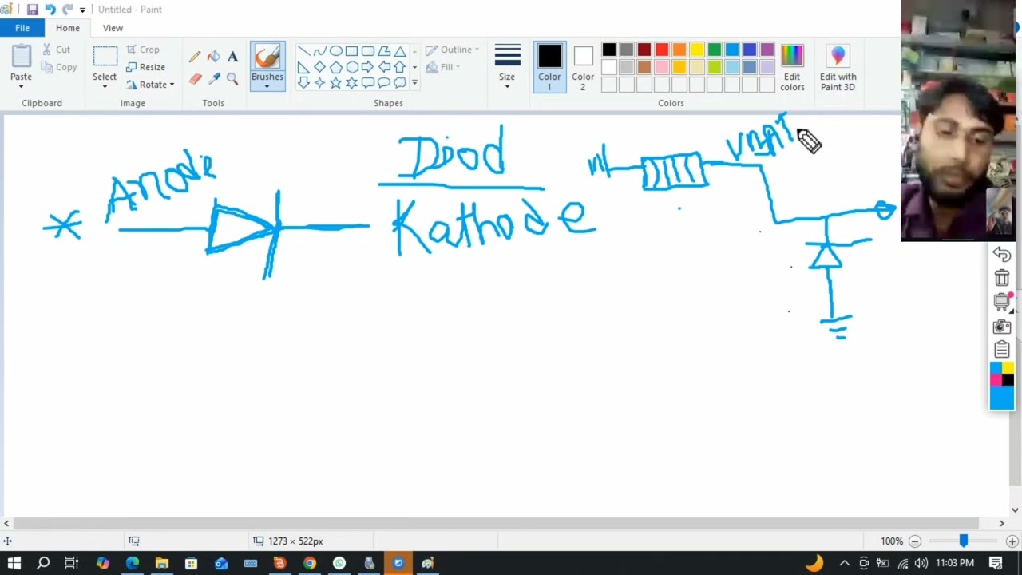Open the File menu
Viewport: 1022px width, 575px height.
22,28
